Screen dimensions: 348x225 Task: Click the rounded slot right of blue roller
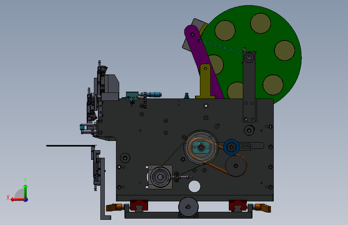pos(257,146)
